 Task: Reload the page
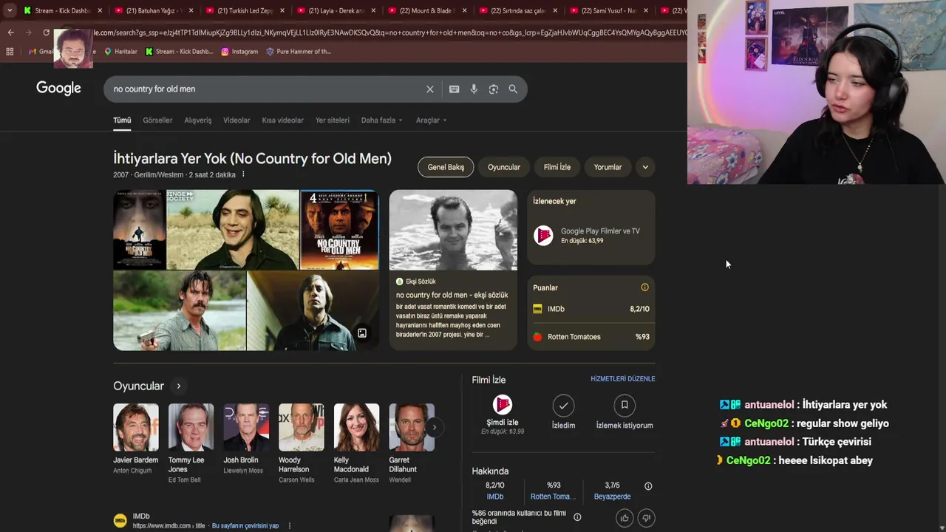[x=46, y=33]
